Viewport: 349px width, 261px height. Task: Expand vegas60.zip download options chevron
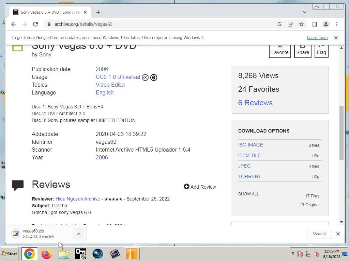coord(79,234)
